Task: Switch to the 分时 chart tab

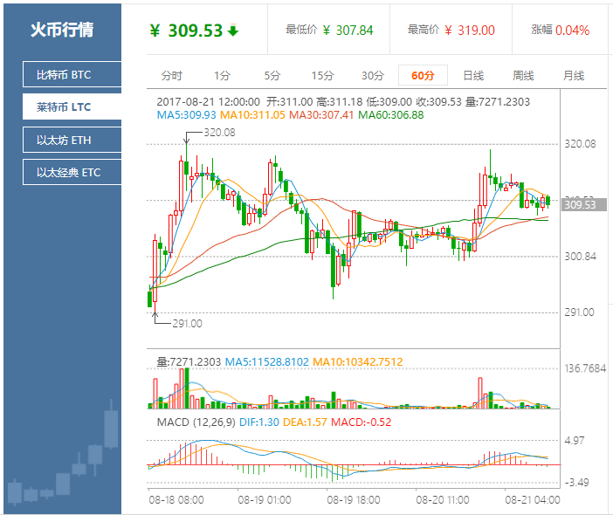Action: point(172,75)
